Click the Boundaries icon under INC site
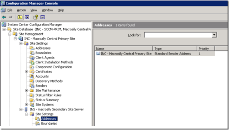Screen dimensions: 229x130 (32, 53)
